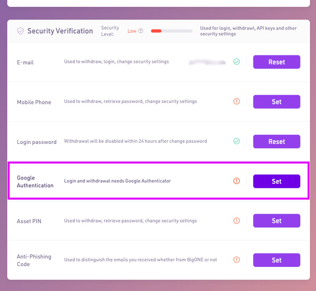Reset the E-mail verification
This screenshot has height=291, width=316.
click(277, 62)
